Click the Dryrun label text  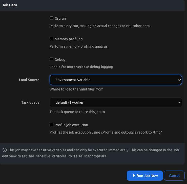[x=60, y=19]
